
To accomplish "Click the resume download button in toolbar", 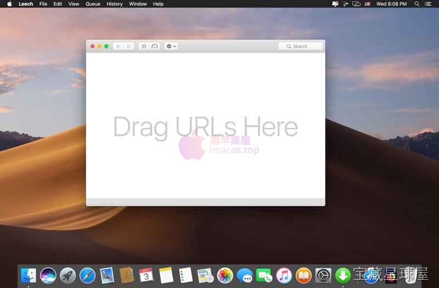I will (x=118, y=46).
